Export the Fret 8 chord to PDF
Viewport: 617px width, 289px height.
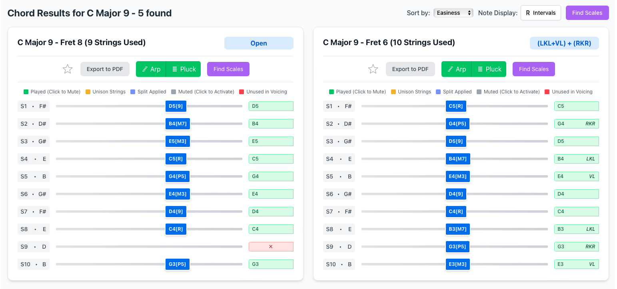[105, 69]
